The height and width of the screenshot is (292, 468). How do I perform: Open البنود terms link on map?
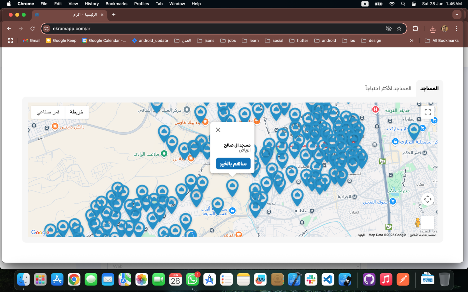click(361, 235)
